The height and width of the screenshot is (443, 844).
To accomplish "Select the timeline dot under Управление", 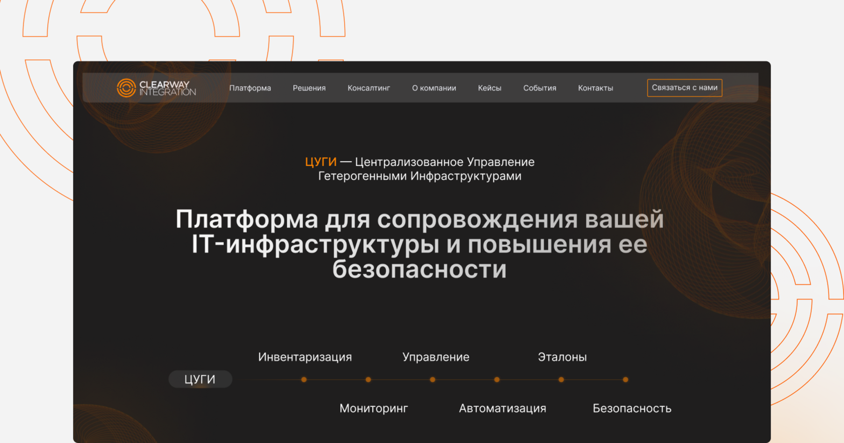I will pyautogui.click(x=433, y=380).
